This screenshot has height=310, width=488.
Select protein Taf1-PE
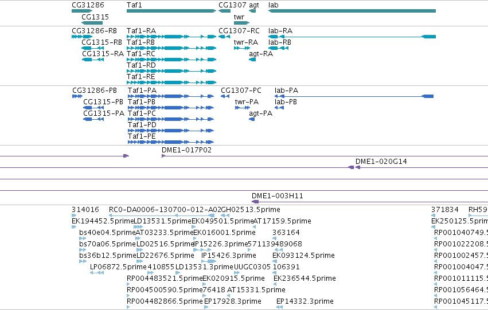point(142,136)
